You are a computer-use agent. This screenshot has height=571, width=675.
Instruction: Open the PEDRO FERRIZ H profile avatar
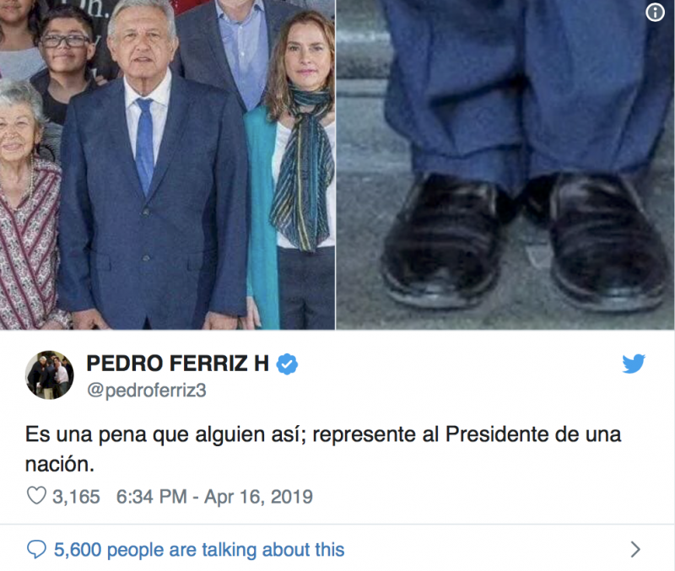pyautogui.click(x=50, y=374)
